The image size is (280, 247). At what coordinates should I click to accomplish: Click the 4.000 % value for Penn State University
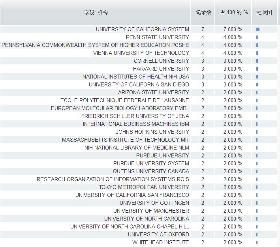233,37
